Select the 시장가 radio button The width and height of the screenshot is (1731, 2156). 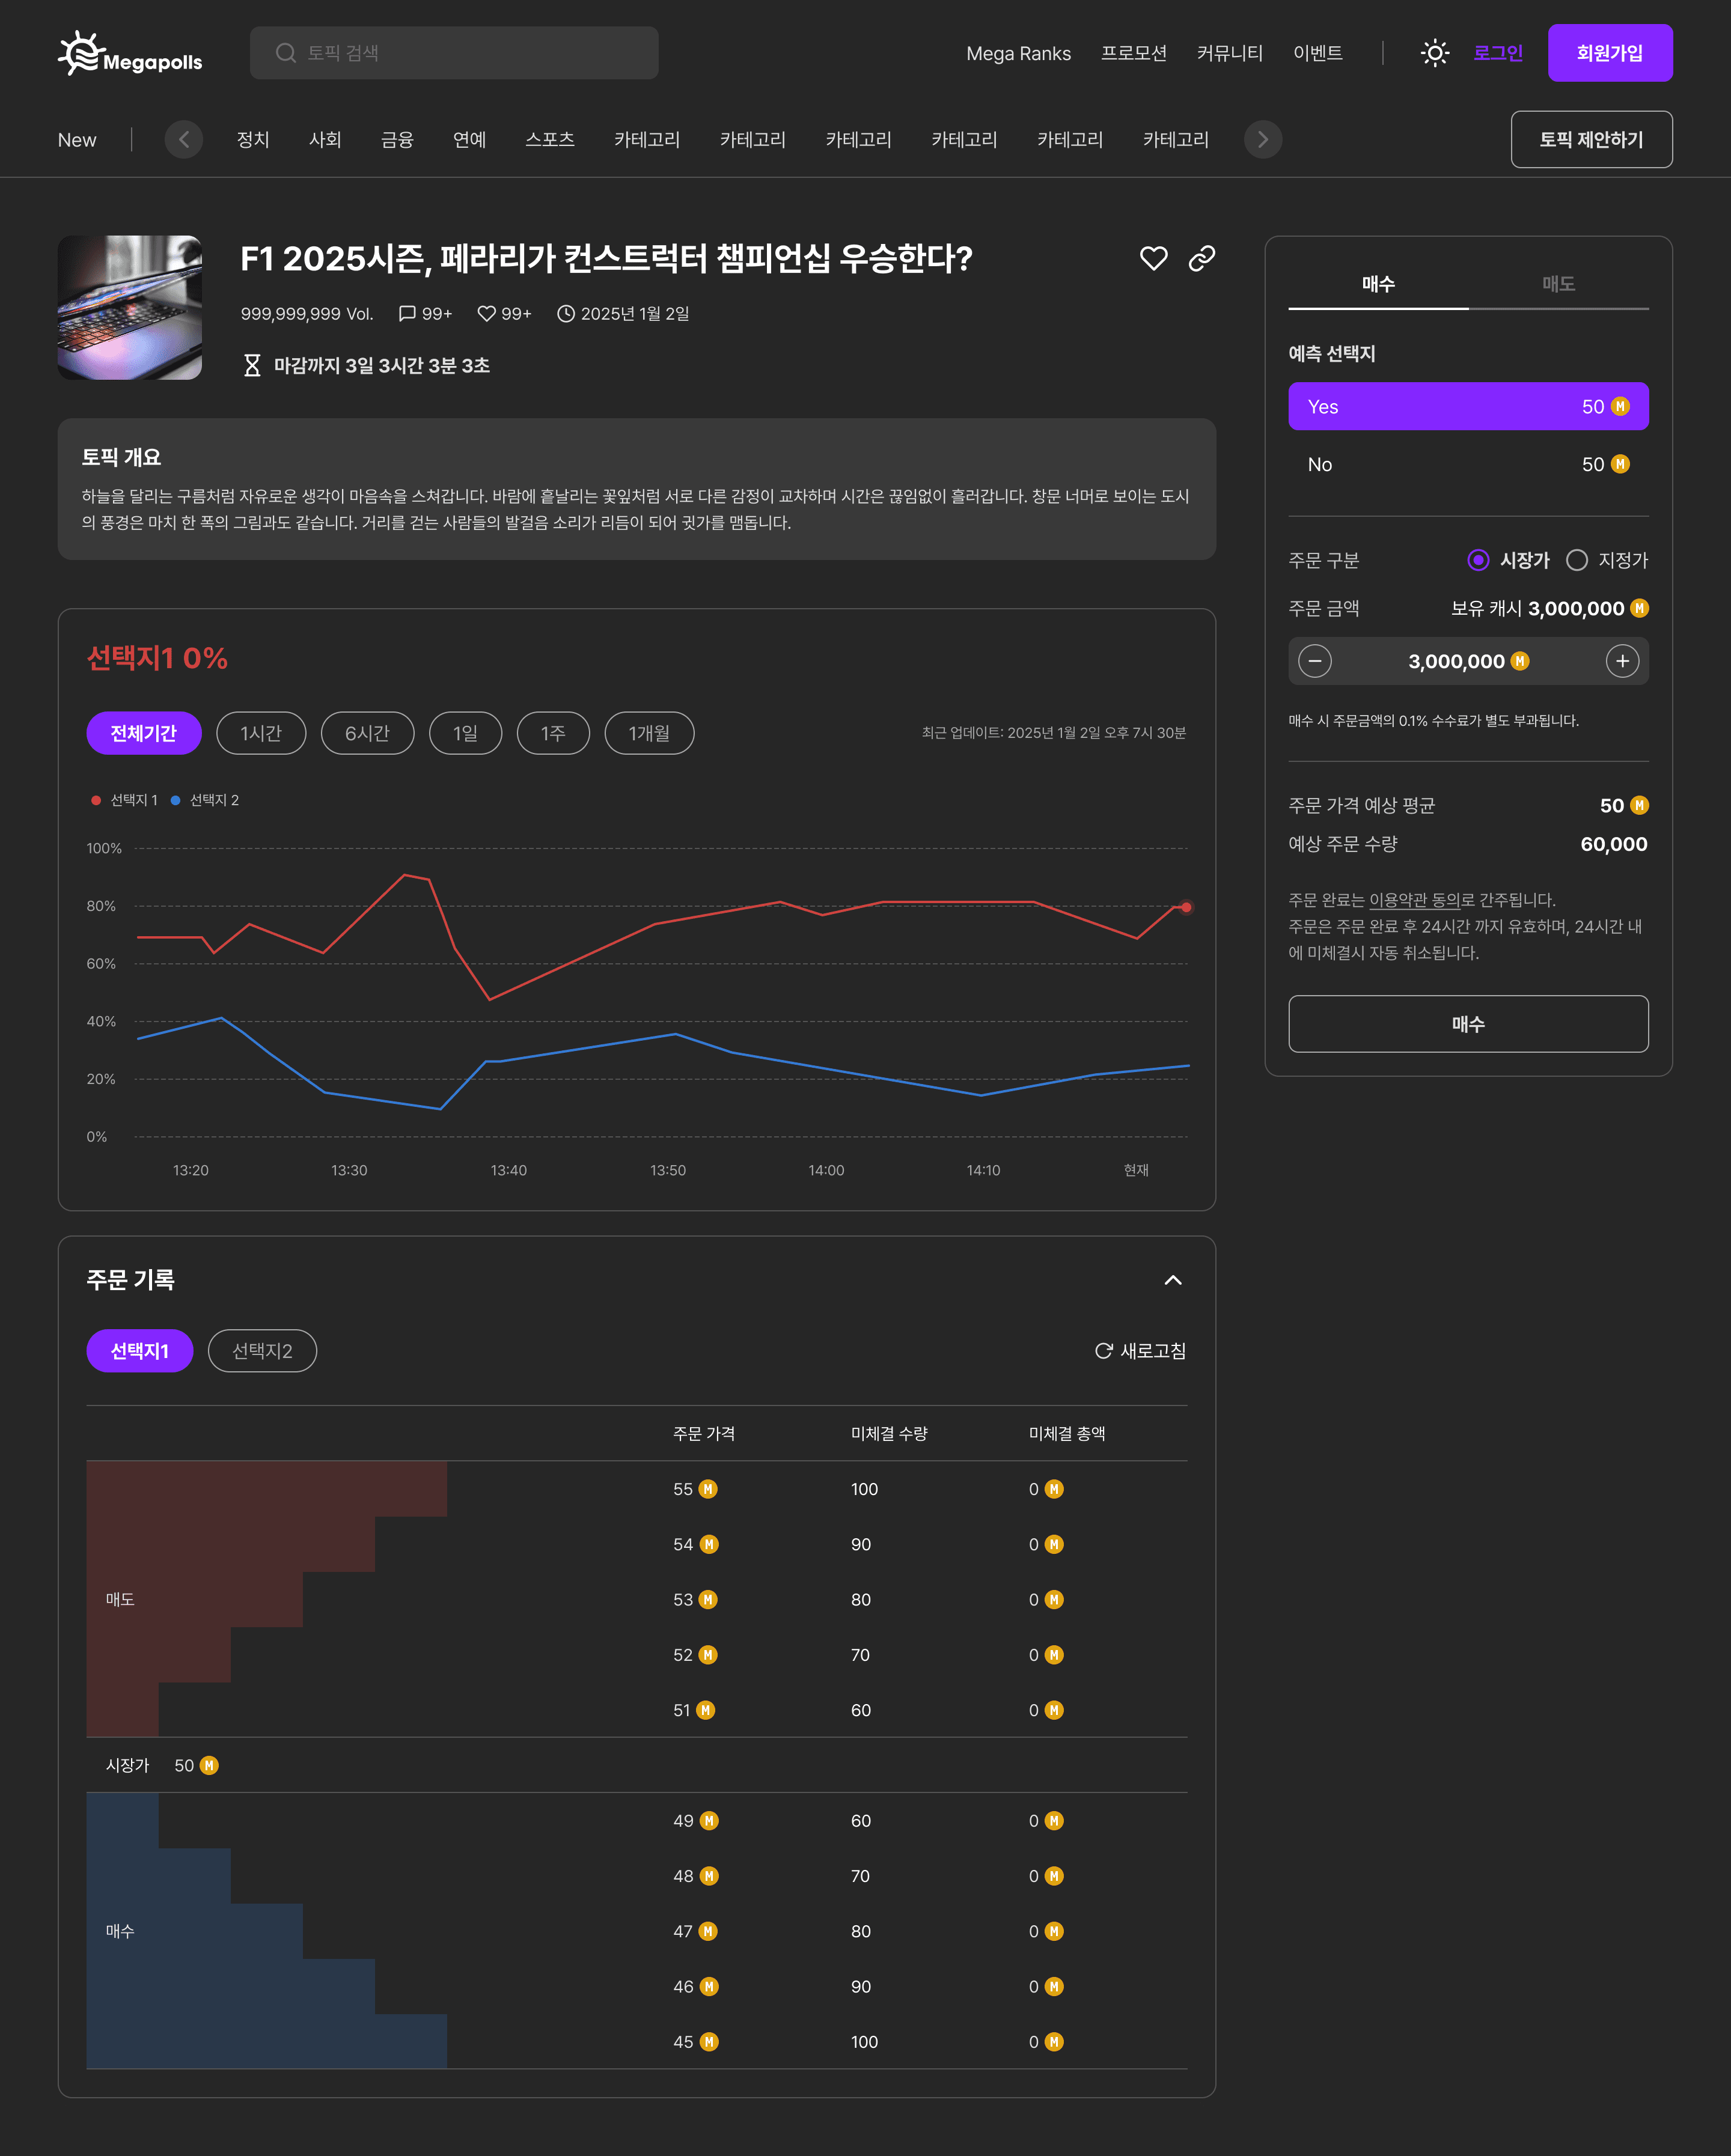pos(1477,560)
